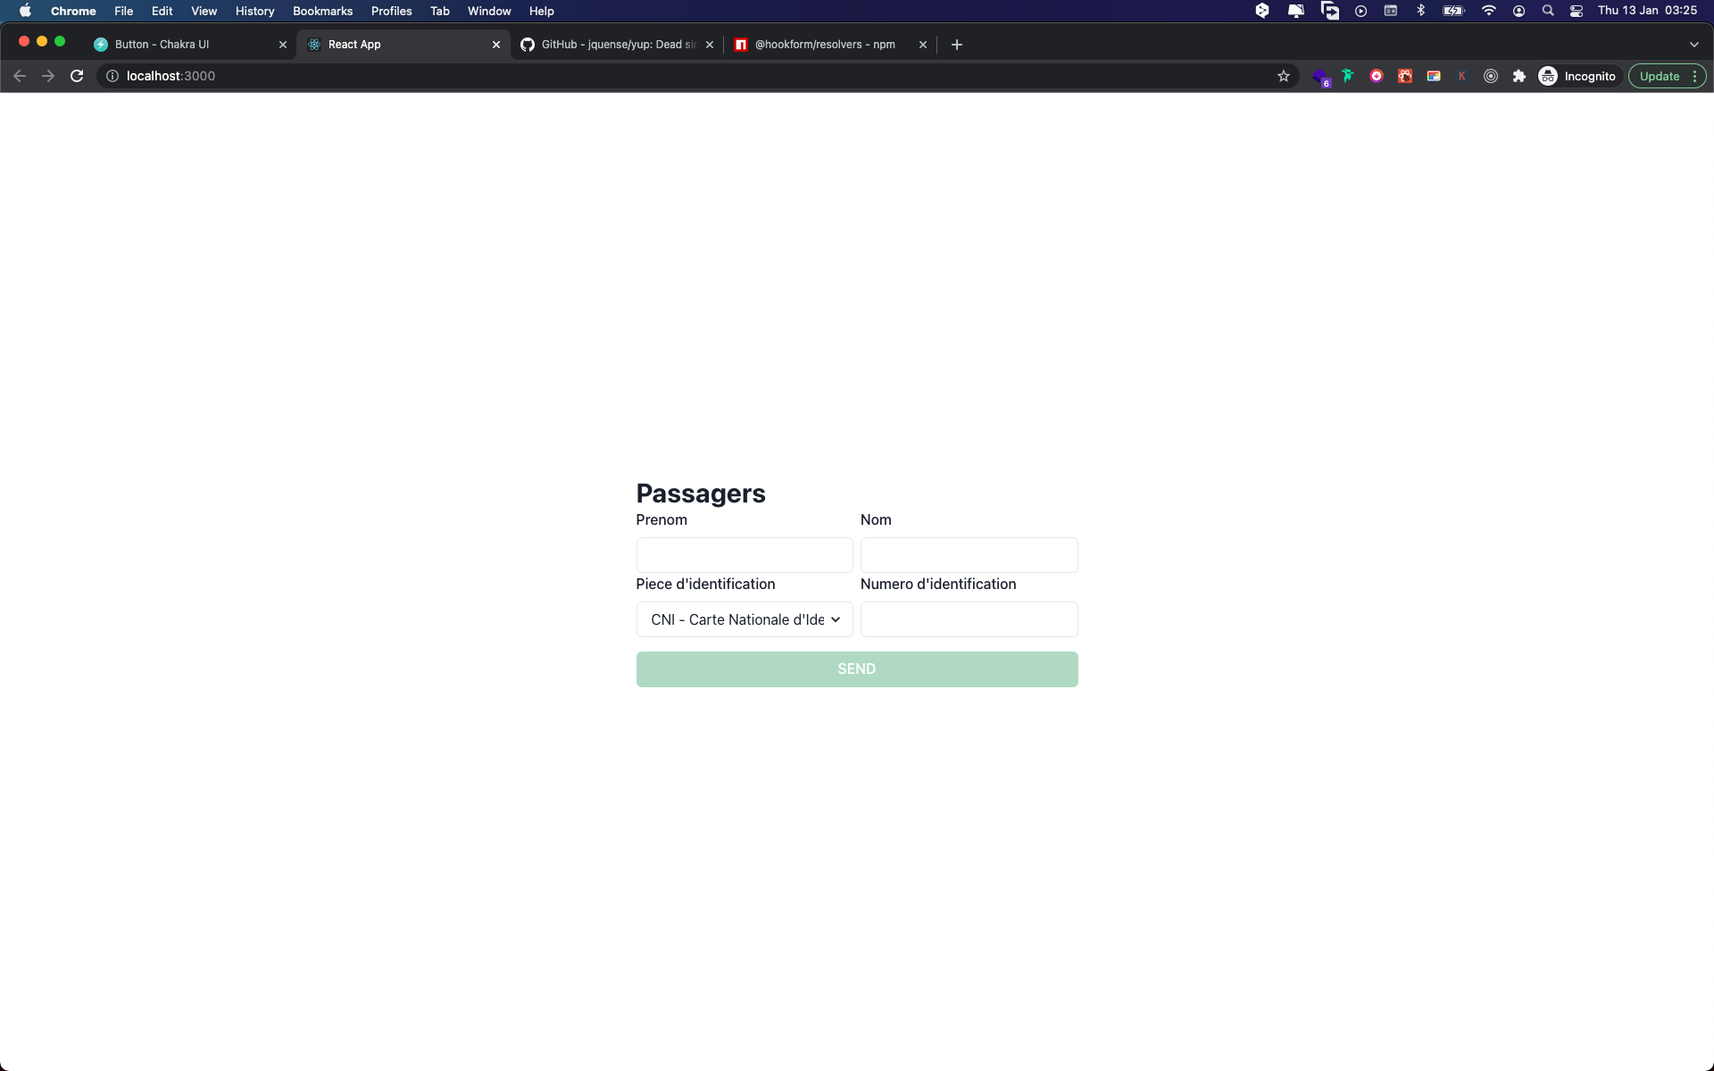This screenshot has width=1714, height=1071.
Task: Click the extensions puzzle icon in toolbar
Action: coord(1519,77)
